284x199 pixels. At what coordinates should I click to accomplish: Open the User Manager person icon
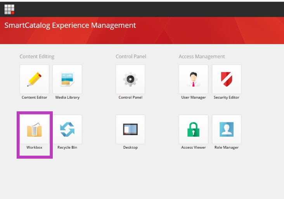tap(194, 79)
